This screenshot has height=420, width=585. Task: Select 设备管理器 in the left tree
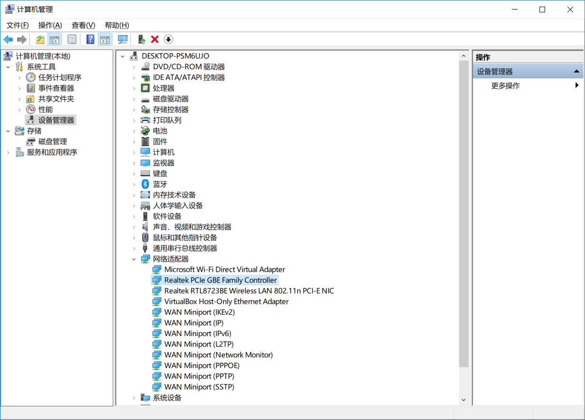click(56, 120)
